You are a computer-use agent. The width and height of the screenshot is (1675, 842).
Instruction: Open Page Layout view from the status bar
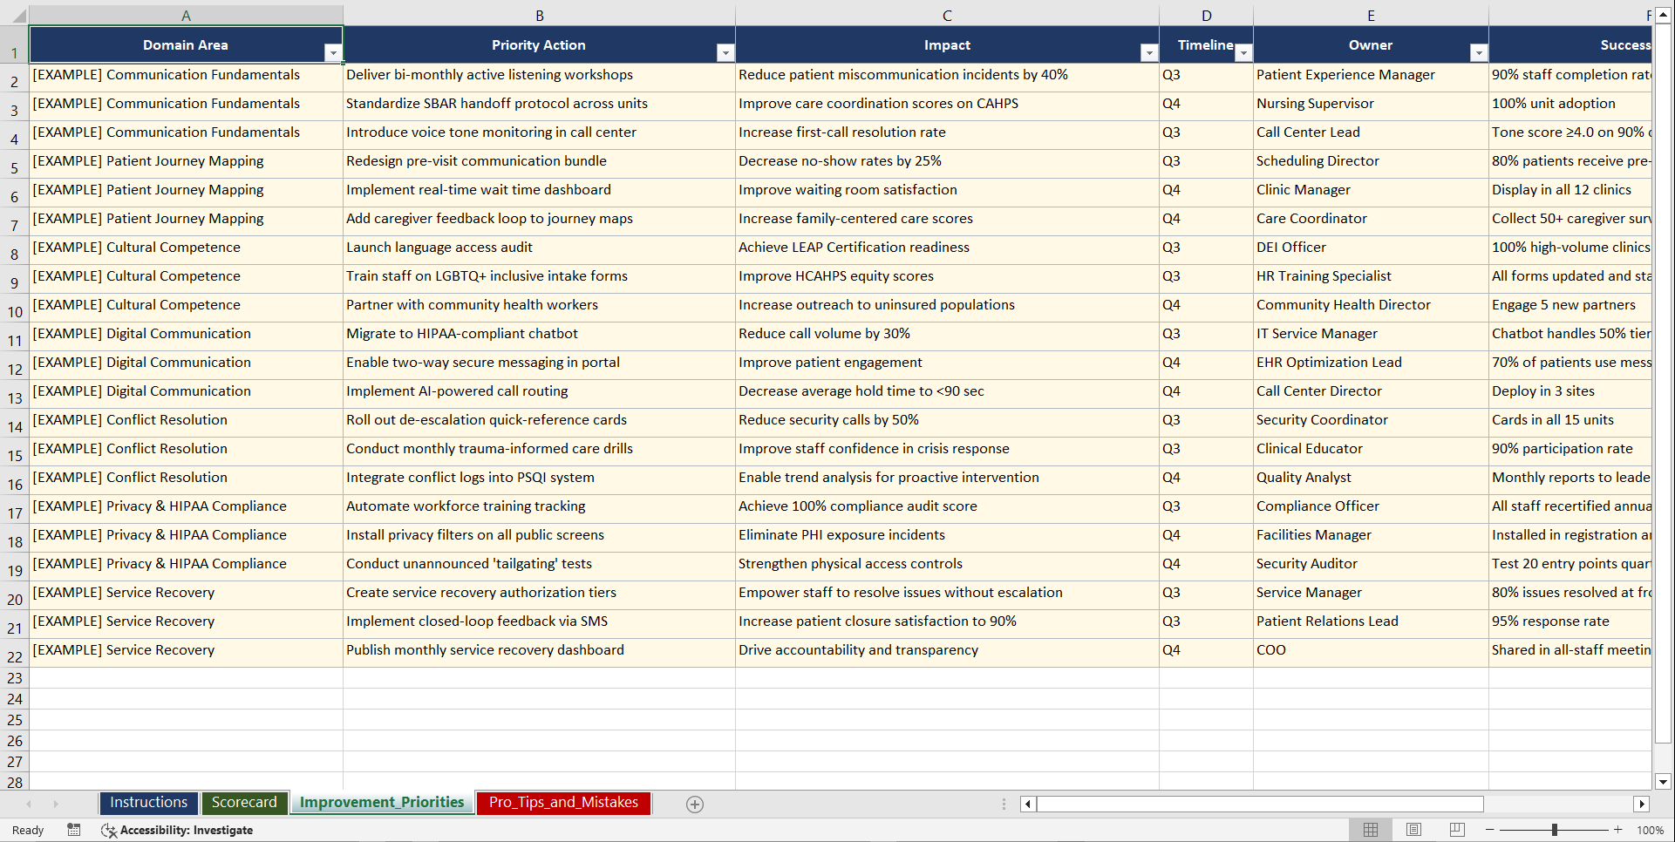(1413, 830)
